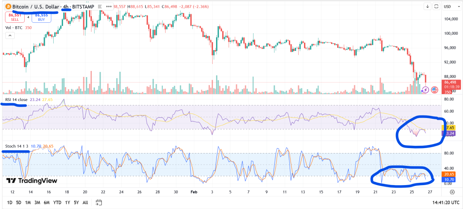Select the RSI 14 close indicator legend

[x=16, y=99]
